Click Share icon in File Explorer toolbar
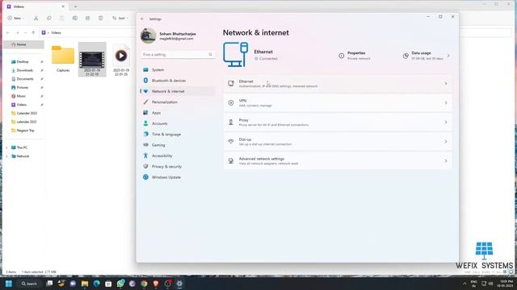 click(88, 18)
